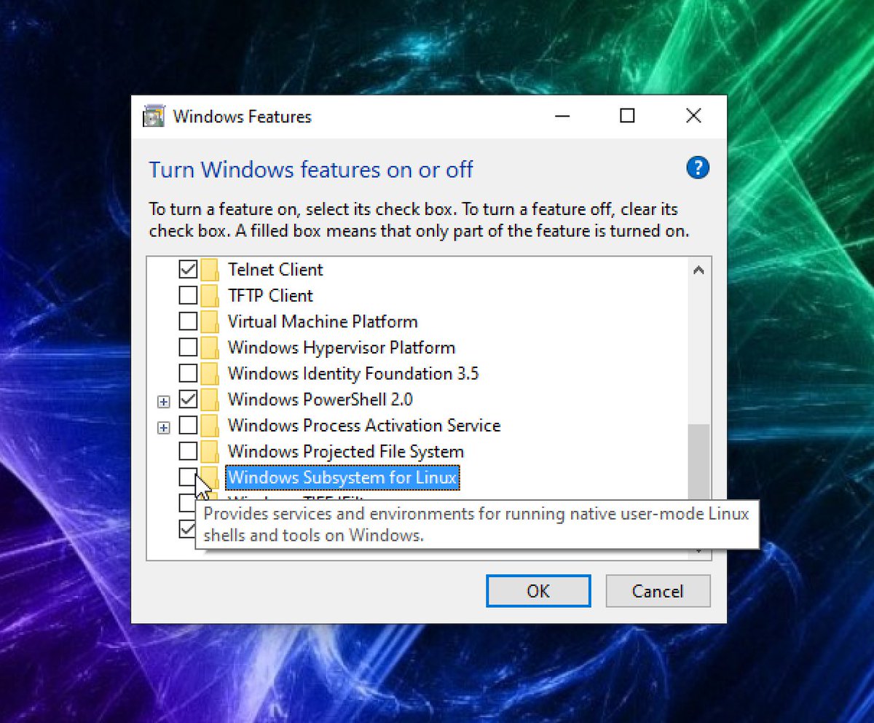Tick the Windows Subsystem for Linux checkbox
The image size is (874, 723).
tap(188, 477)
